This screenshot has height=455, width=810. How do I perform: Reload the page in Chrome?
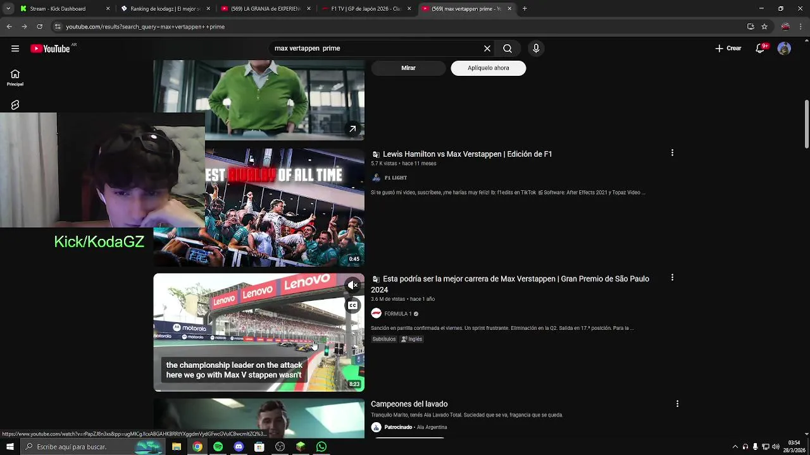point(39,27)
